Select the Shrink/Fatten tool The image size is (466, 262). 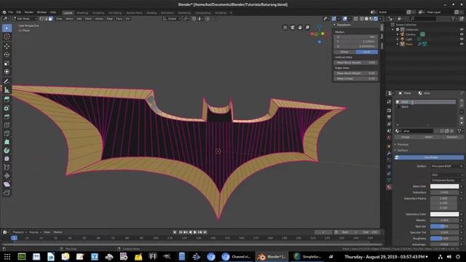pos(7,176)
